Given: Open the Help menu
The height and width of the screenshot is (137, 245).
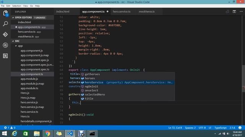Looking at the screenshot, I should coord(37,6).
